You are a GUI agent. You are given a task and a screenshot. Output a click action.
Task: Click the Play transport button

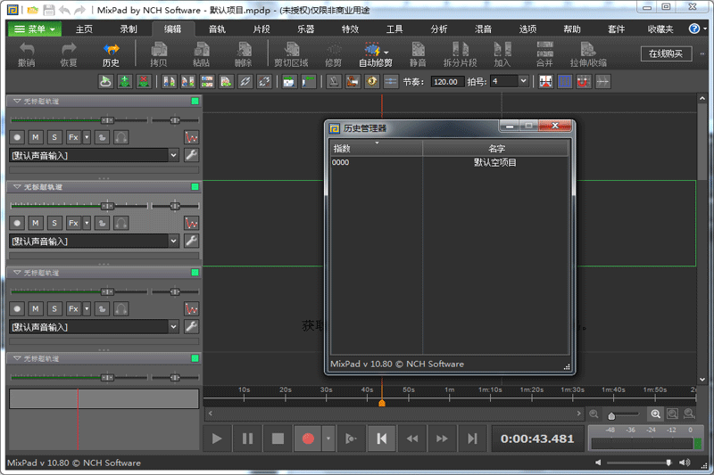(x=217, y=438)
